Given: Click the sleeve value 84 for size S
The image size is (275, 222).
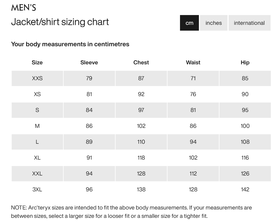Looking at the screenshot, I should (89, 110).
